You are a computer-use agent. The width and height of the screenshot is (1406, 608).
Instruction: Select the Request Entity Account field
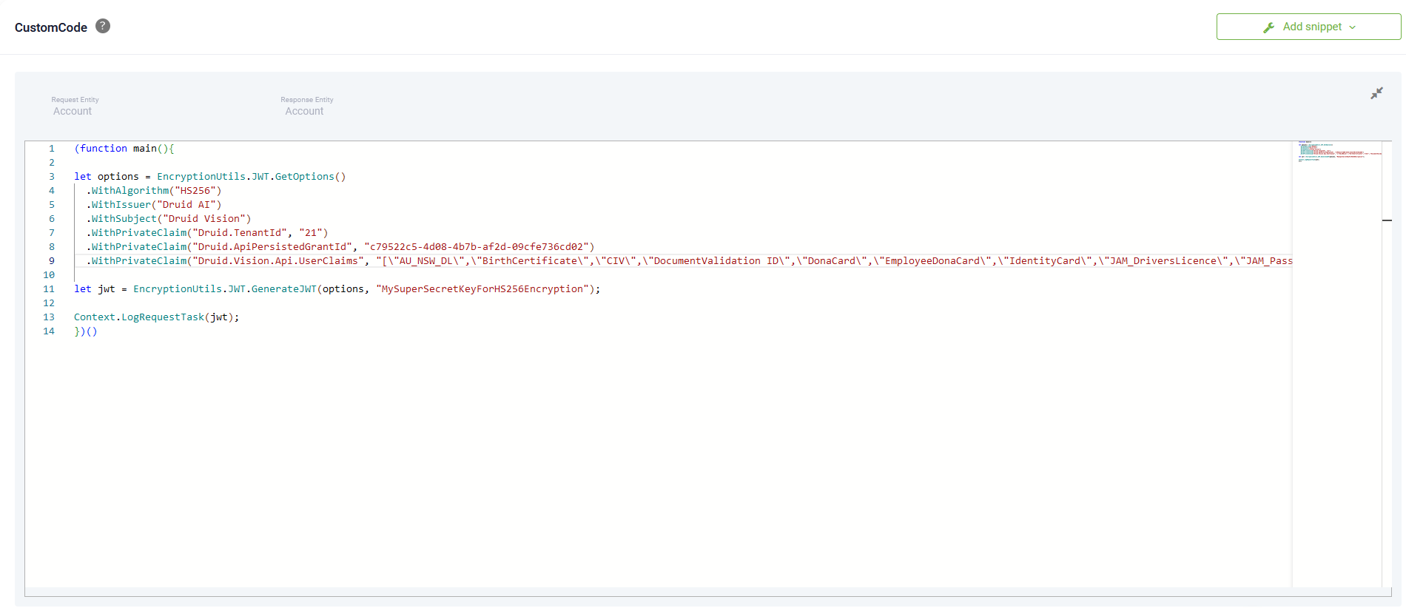pyautogui.click(x=75, y=106)
